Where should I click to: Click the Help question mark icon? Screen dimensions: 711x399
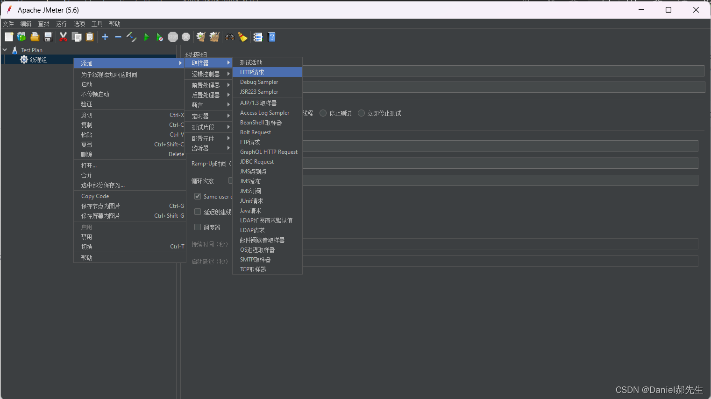[x=272, y=37]
